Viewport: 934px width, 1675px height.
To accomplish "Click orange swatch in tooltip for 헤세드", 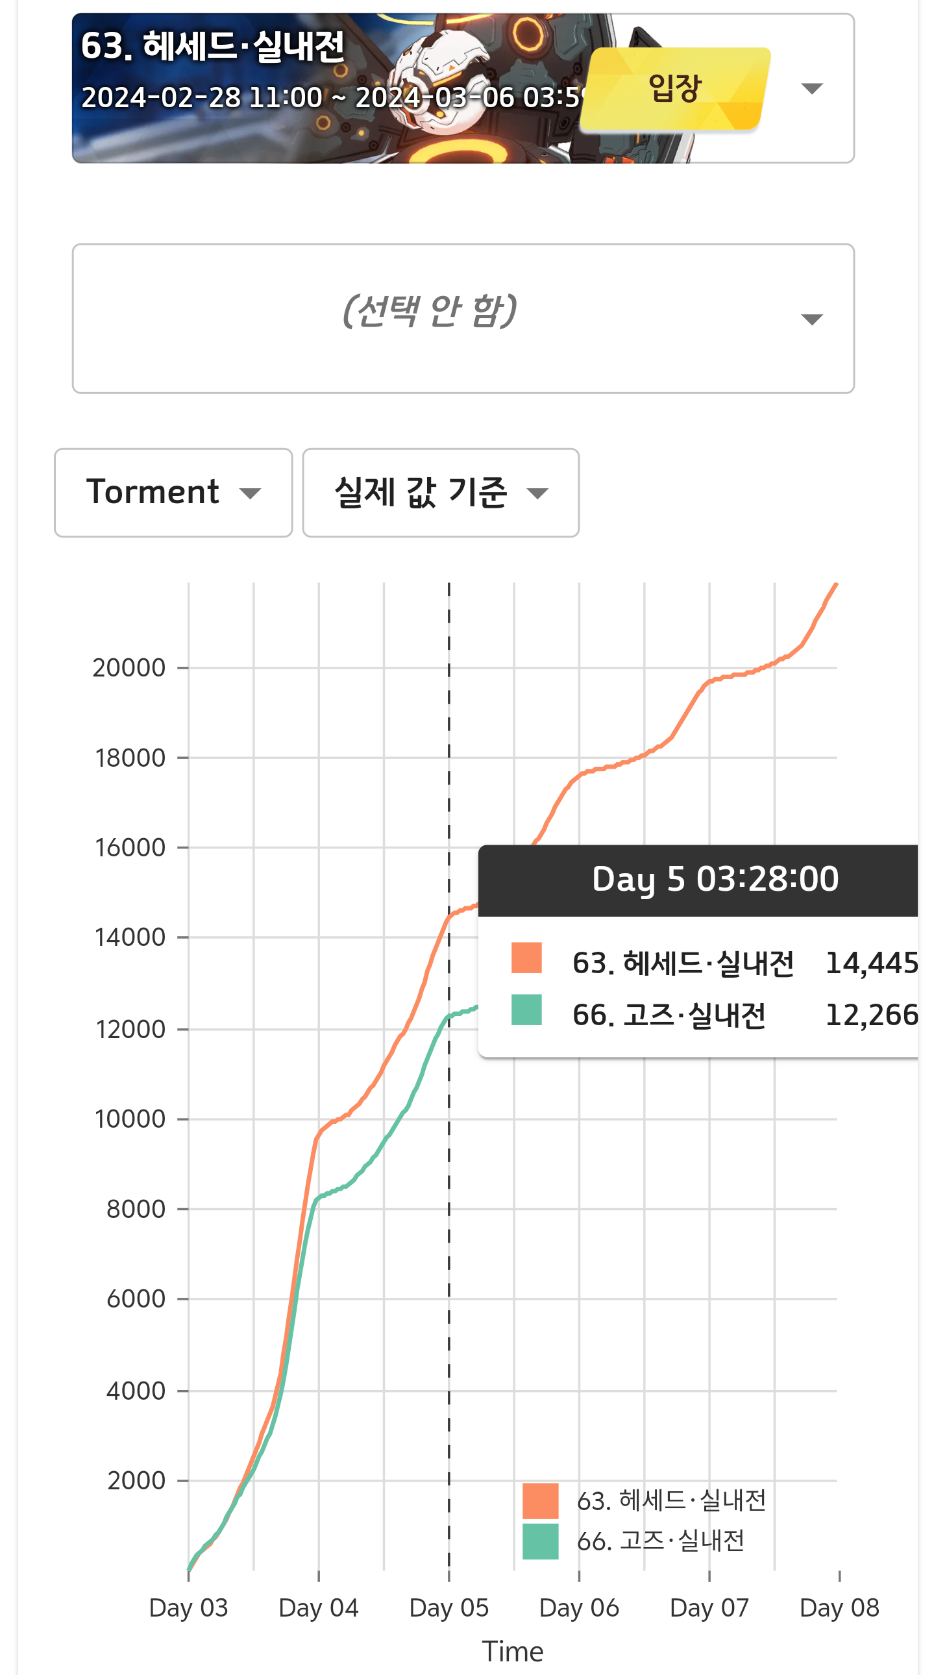I will click(x=526, y=957).
